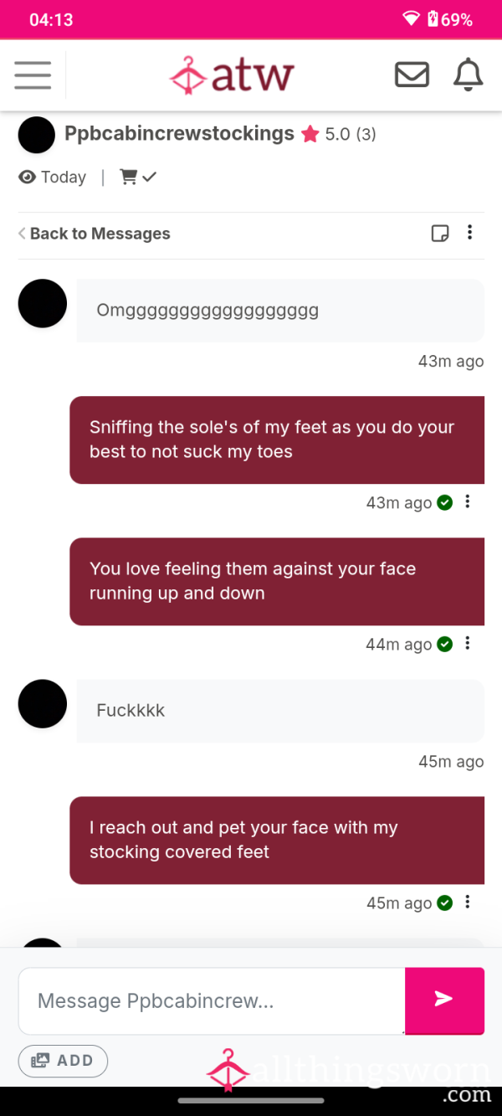Tap the green checkmark on 43m ago message
This screenshot has width=502, height=1116.
click(445, 503)
